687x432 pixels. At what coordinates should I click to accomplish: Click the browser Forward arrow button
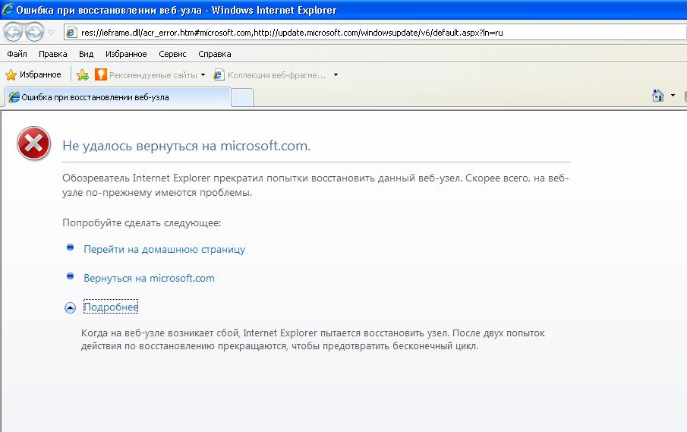pyautogui.click(x=35, y=32)
